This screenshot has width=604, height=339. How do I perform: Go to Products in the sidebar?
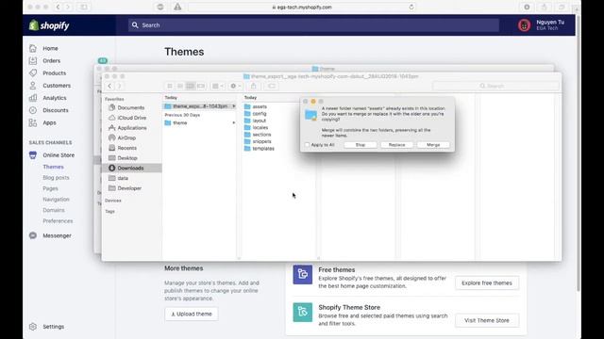(54, 73)
